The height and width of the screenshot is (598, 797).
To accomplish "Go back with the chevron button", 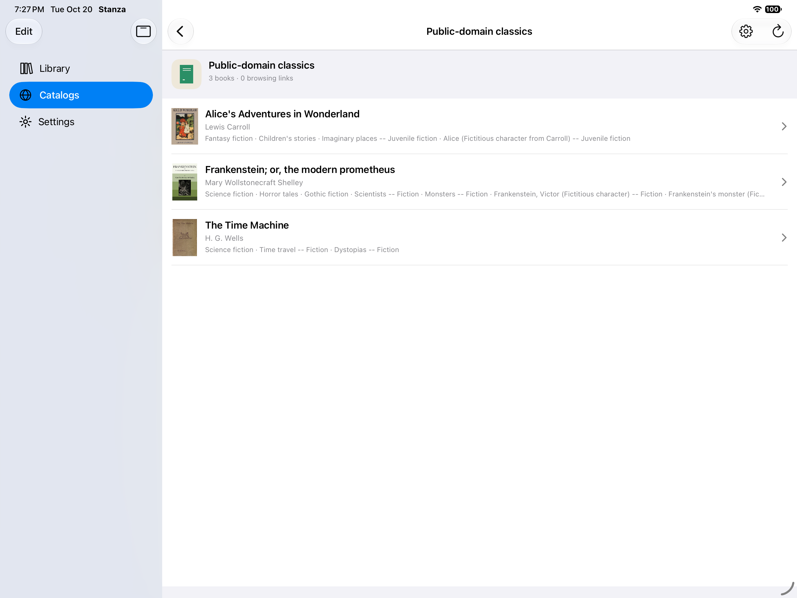I will click(180, 31).
